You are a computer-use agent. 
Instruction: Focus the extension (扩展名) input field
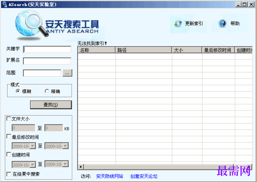pyautogui.click(x=47, y=61)
